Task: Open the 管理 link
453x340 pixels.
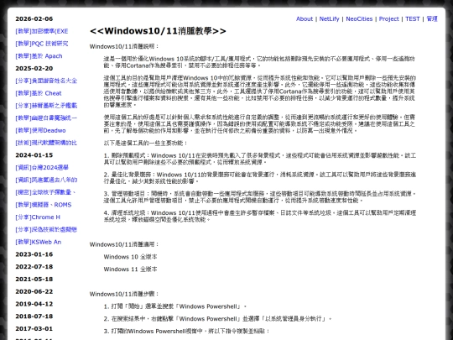Action: (432, 18)
